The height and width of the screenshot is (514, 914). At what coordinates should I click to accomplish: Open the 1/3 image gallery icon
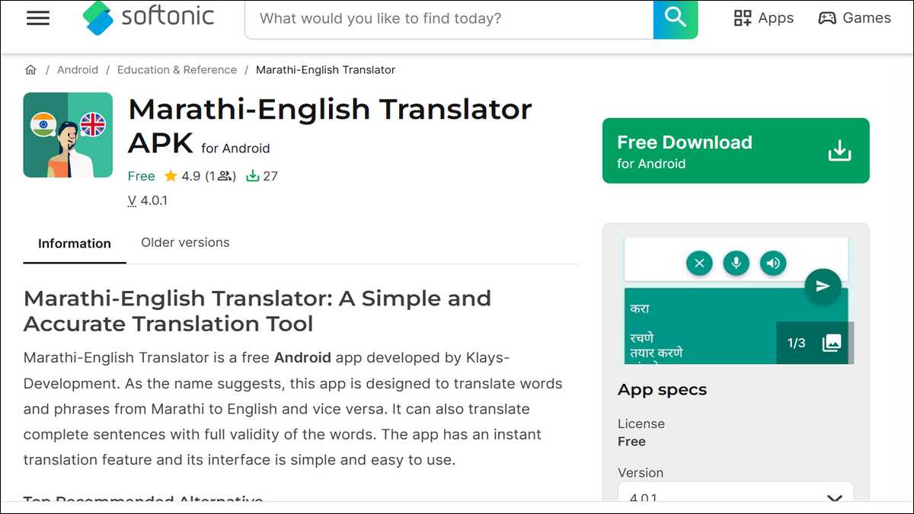tap(832, 343)
